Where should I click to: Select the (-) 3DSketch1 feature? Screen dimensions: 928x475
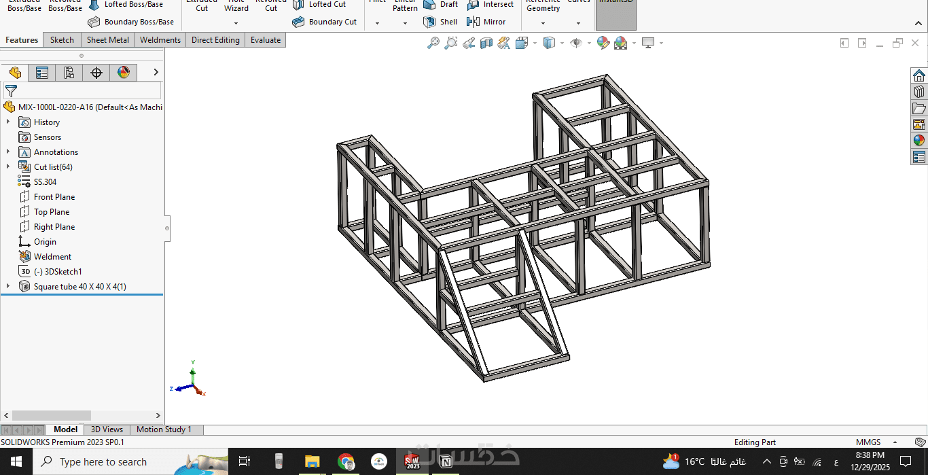(50, 271)
